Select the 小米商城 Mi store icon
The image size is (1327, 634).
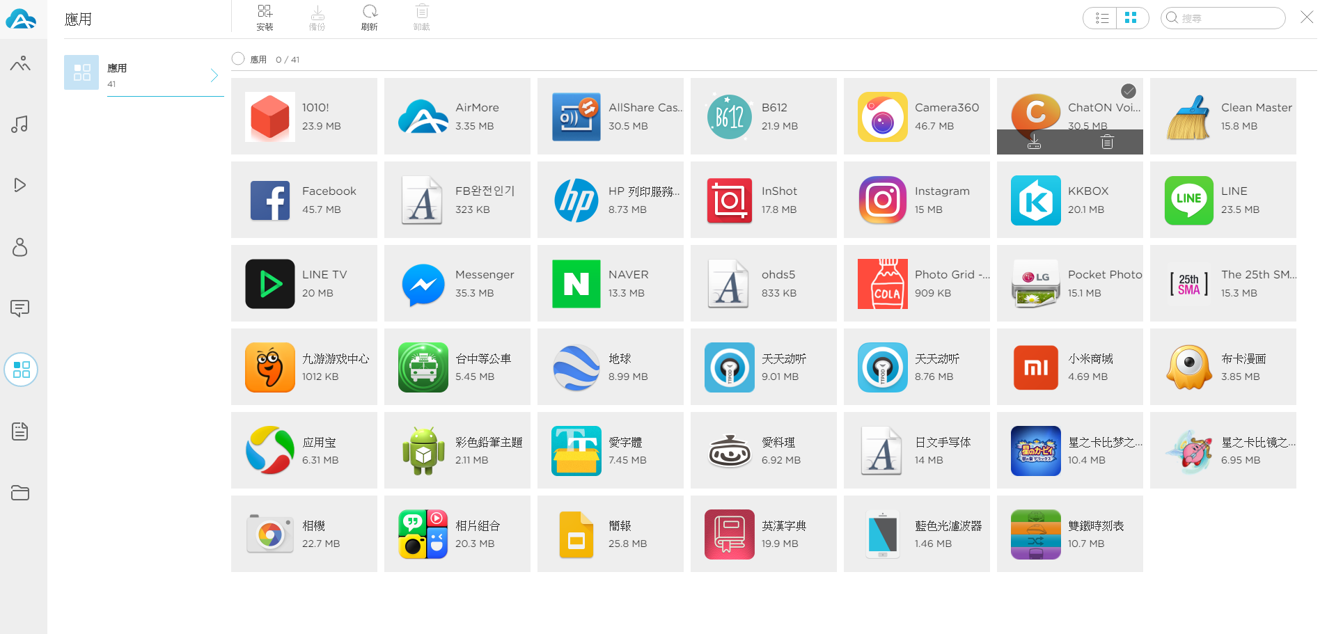tap(1036, 367)
